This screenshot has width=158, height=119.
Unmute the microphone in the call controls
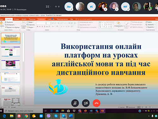pos(75,103)
